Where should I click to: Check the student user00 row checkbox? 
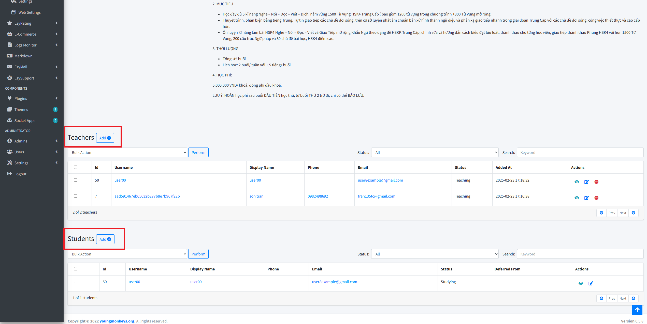point(76,282)
